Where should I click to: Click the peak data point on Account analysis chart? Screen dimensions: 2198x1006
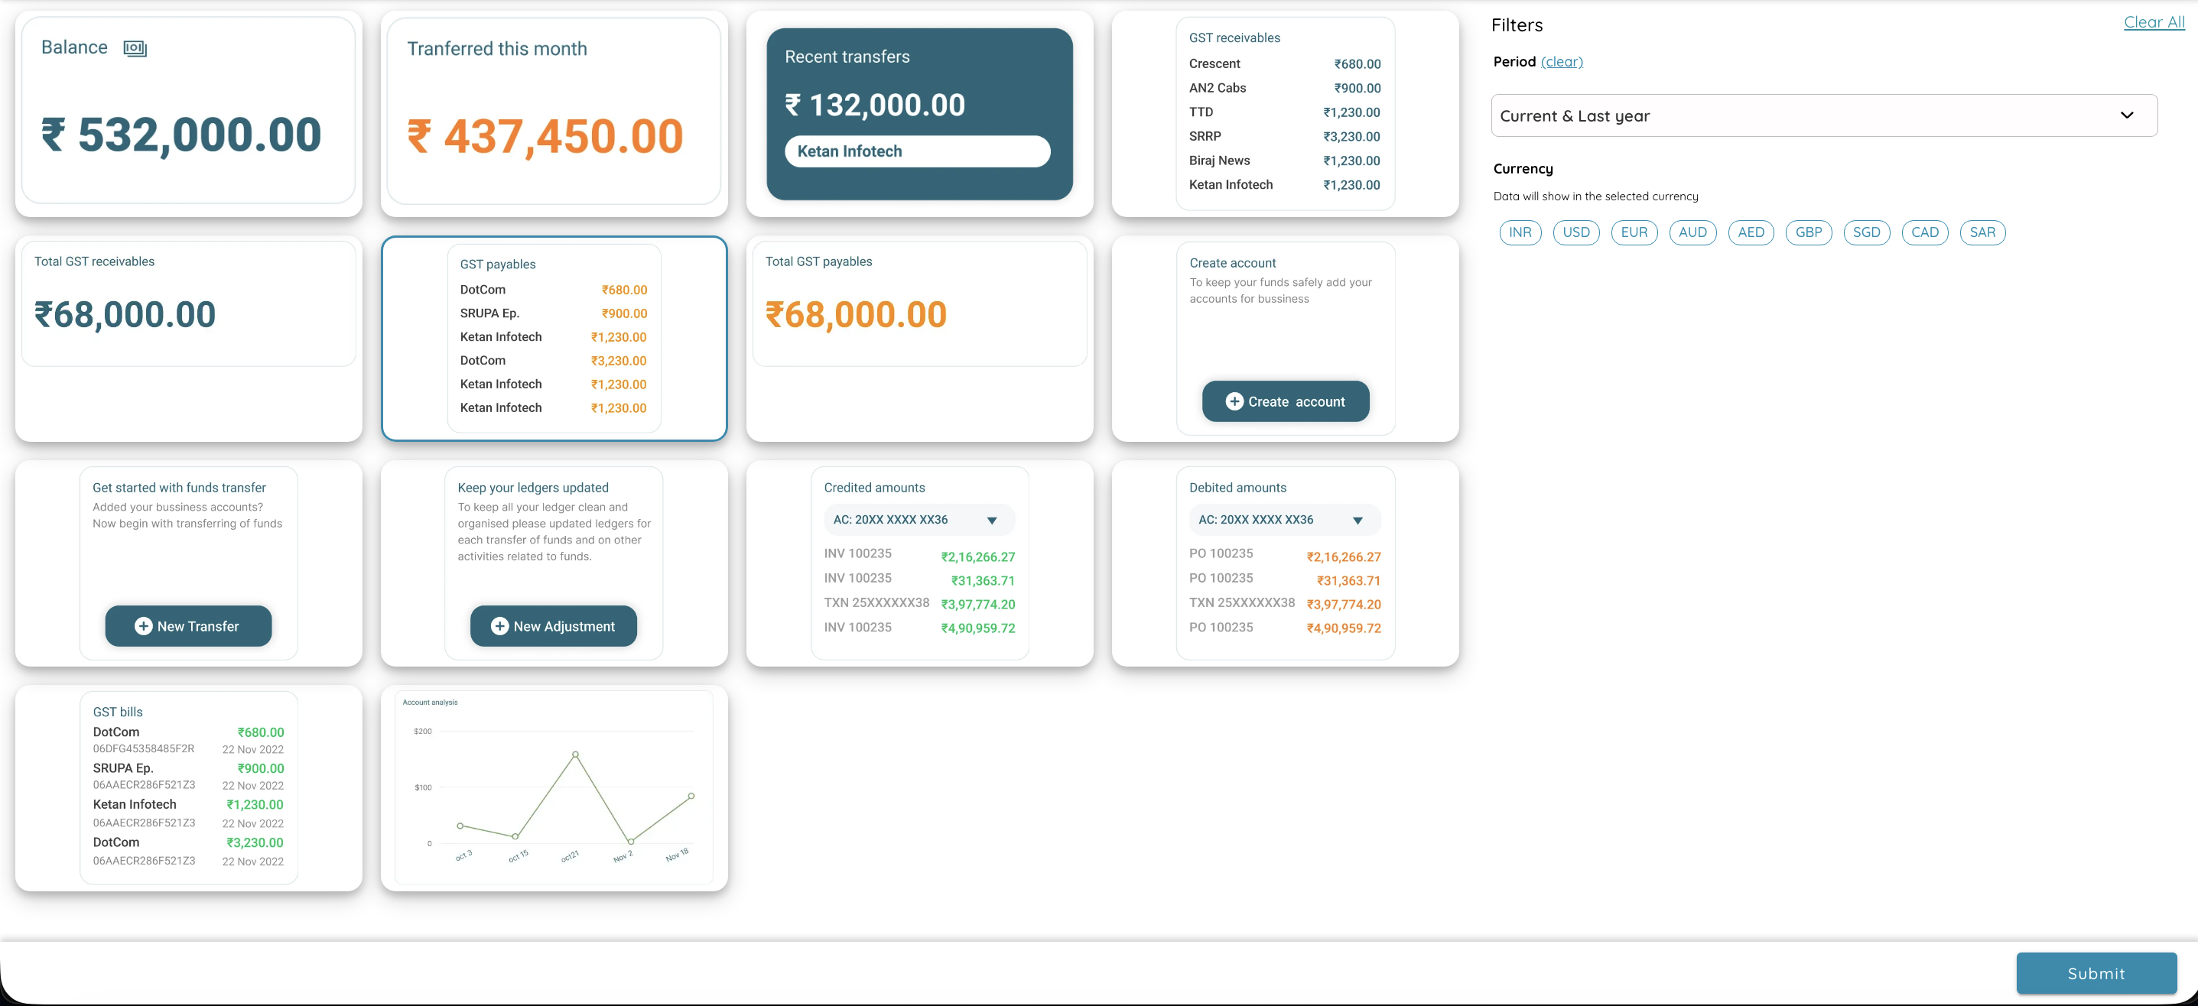point(577,754)
